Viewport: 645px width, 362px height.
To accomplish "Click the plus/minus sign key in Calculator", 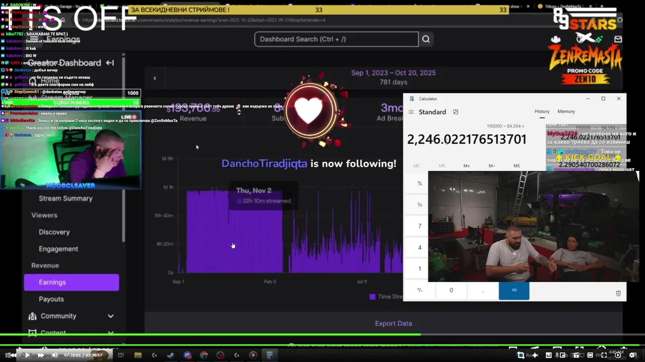I will [420, 290].
